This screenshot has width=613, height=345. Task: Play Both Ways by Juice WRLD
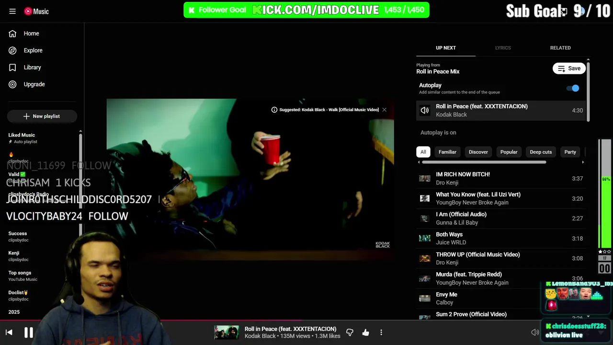pos(501,238)
